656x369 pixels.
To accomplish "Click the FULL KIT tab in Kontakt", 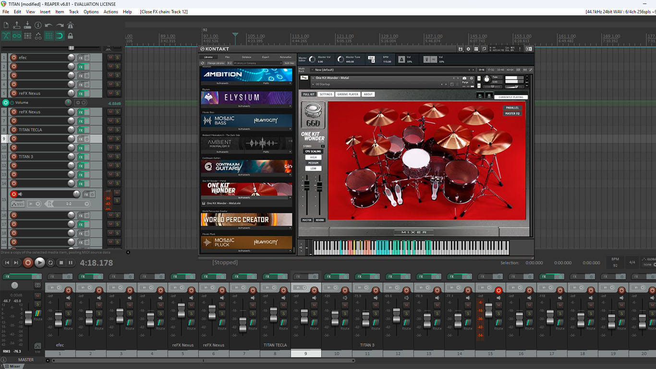I will [x=309, y=94].
